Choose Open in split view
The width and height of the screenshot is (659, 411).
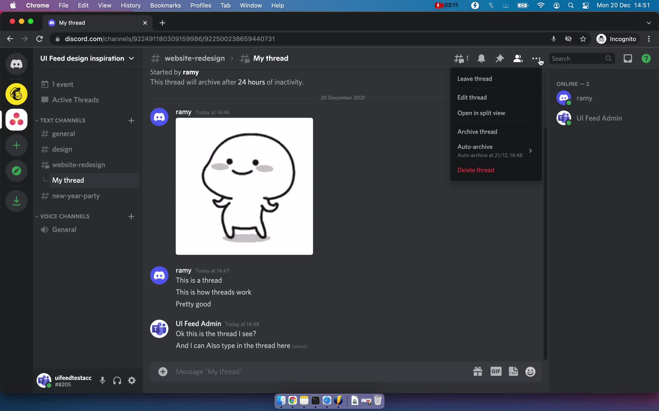tap(496, 113)
